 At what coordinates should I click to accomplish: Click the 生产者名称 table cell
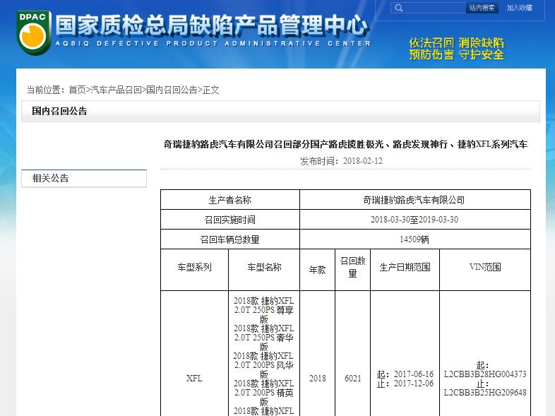(x=230, y=200)
